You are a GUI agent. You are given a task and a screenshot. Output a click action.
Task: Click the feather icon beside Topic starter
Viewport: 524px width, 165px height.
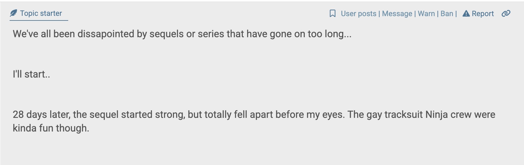[13, 13]
